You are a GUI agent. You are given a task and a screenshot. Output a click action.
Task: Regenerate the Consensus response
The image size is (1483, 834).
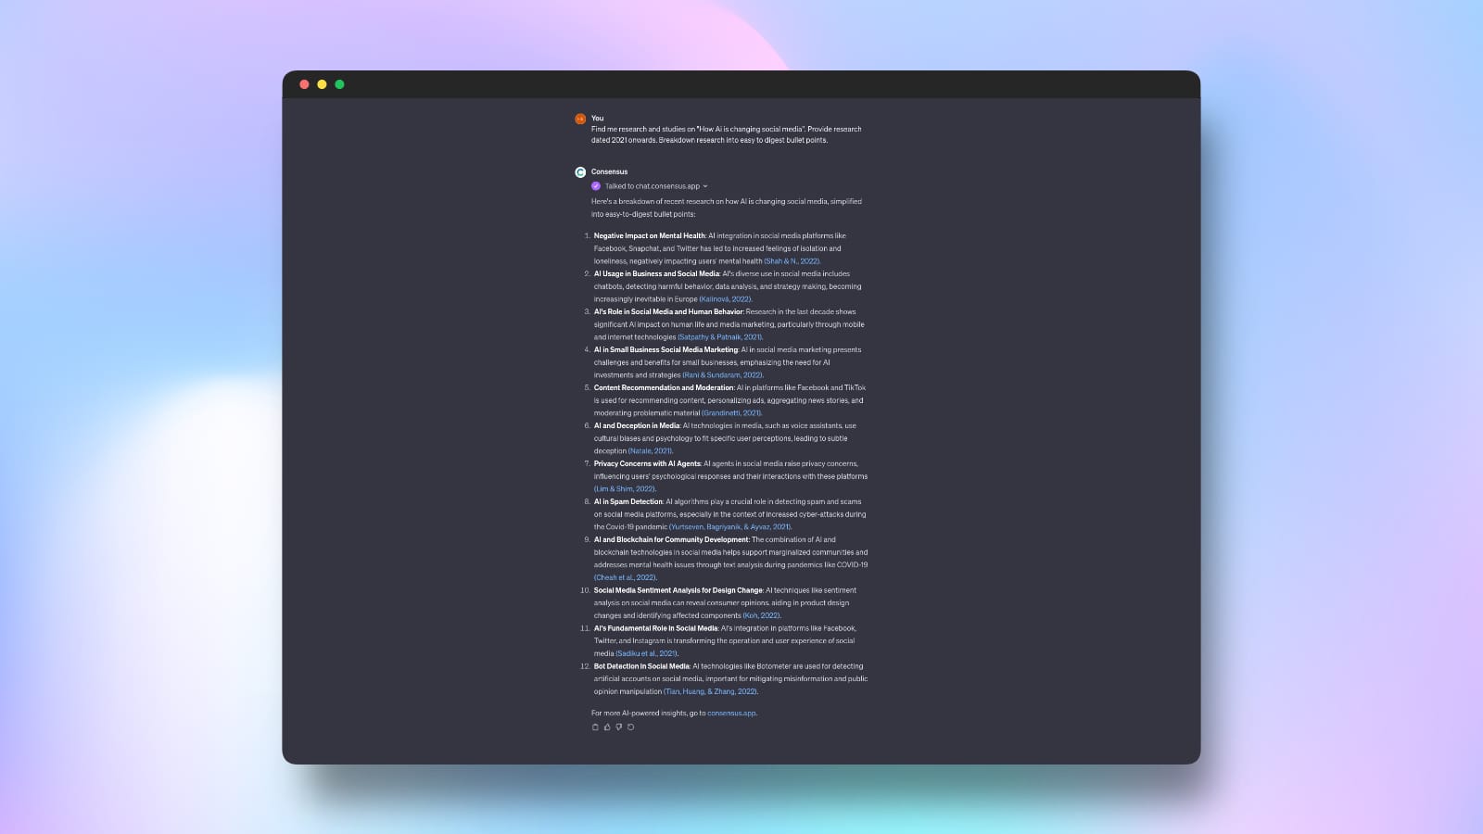631,727
